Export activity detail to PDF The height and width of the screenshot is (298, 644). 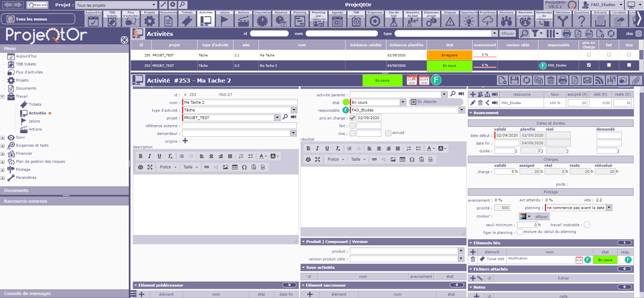[575, 81]
